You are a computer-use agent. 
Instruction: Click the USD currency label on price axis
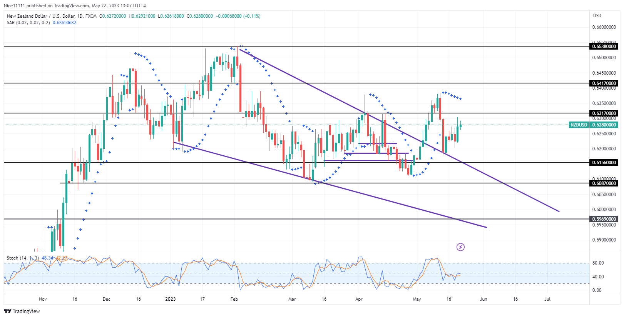[597, 16]
